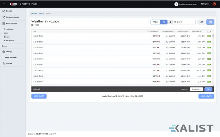220x137 pixels.
Task: Click the LOAD OLDER button
Action: tap(39, 96)
